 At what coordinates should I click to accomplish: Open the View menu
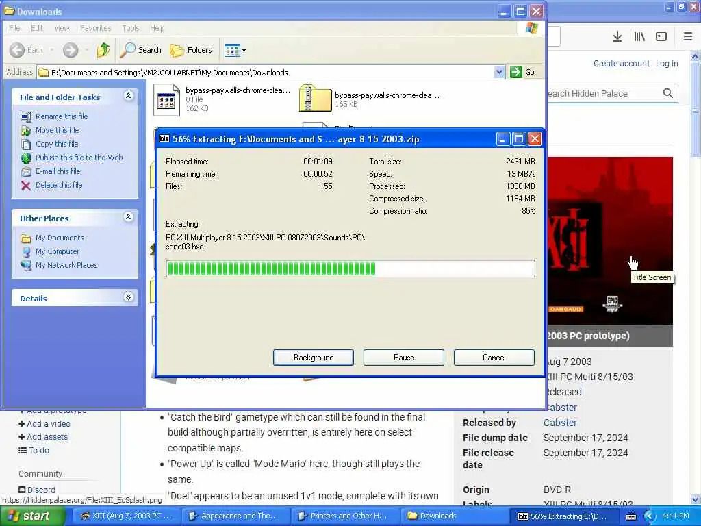pyautogui.click(x=62, y=28)
